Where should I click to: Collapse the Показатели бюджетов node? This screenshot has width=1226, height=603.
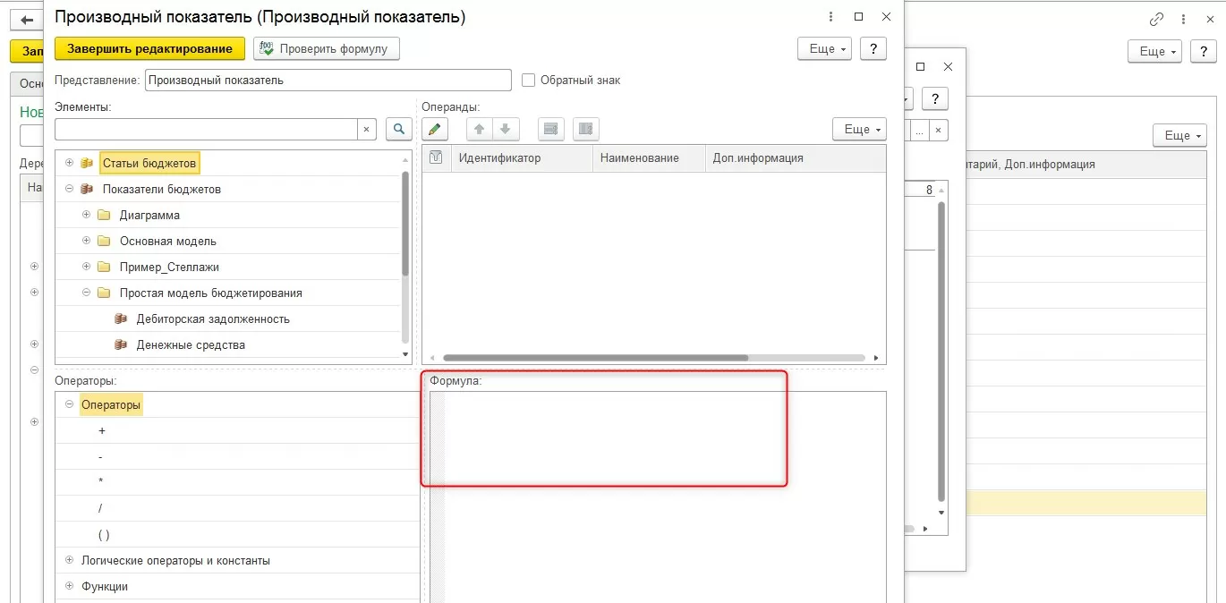[69, 189]
